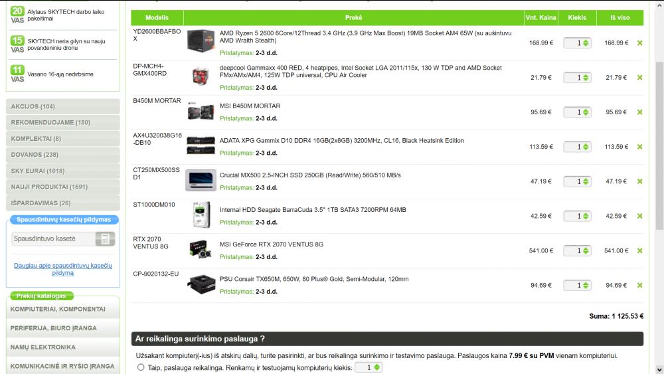Viewport: 664px width, 374px height.
Task: Remove AMD Ryzen 5 2600 from cart
Action: click(x=639, y=43)
